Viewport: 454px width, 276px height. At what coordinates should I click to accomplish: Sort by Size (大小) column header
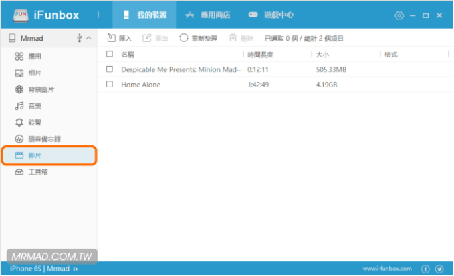pos(322,55)
